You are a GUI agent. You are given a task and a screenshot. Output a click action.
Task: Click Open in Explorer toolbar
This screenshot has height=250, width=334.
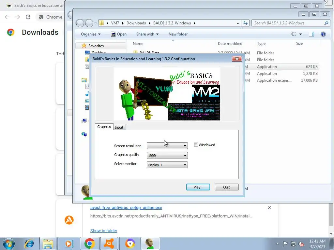(119, 34)
